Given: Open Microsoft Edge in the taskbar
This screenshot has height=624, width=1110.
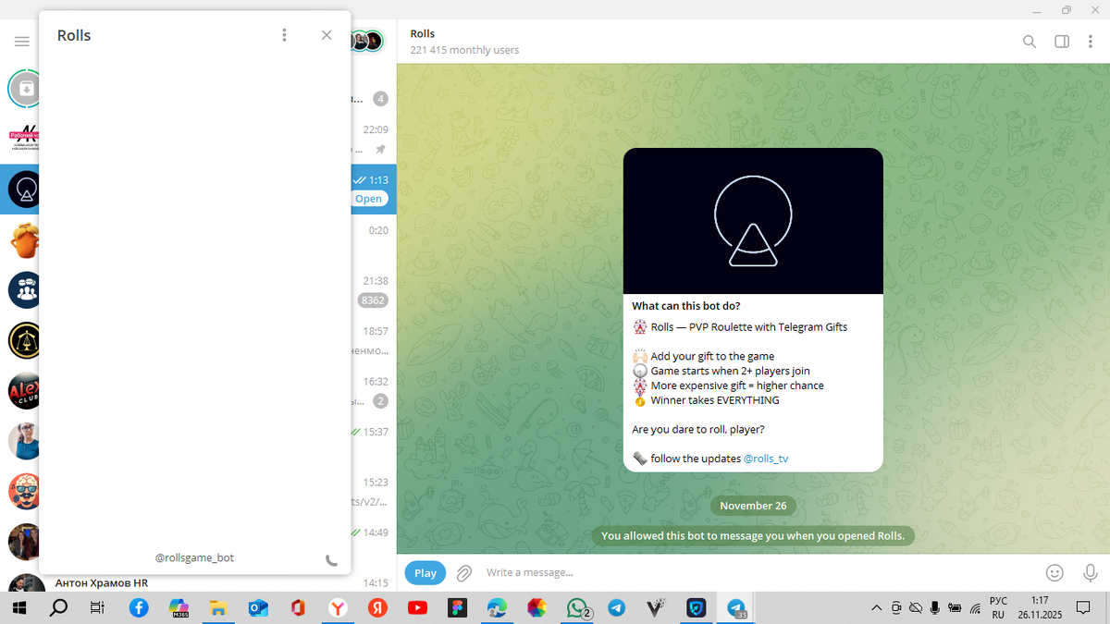Looking at the screenshot, I should [x=497, y=608].
